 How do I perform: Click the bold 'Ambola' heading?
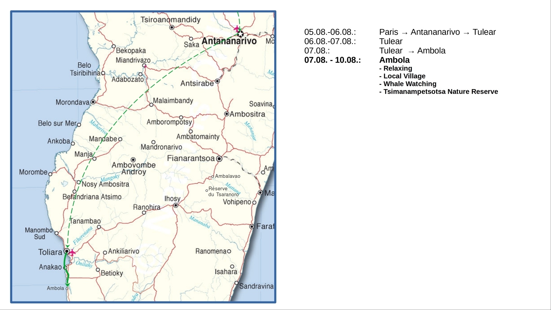(394, 60)
